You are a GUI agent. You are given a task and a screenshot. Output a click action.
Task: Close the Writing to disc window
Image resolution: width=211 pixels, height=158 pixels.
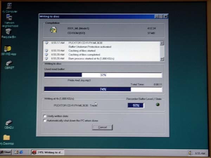point(166,17)
